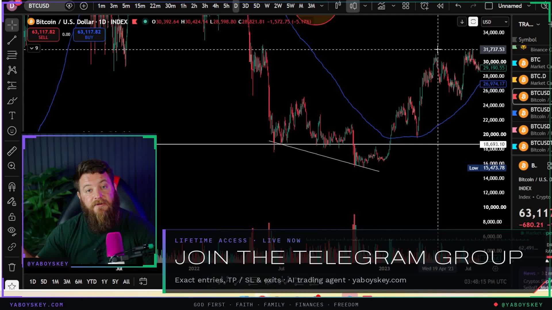Open the TRA... watchlist dropdown

pos(529,24)
